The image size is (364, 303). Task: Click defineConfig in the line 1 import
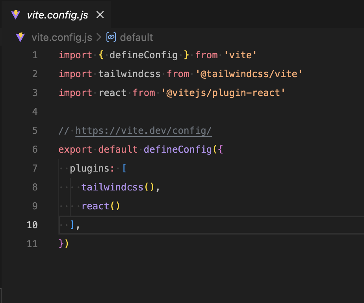[x=143, y=55]
